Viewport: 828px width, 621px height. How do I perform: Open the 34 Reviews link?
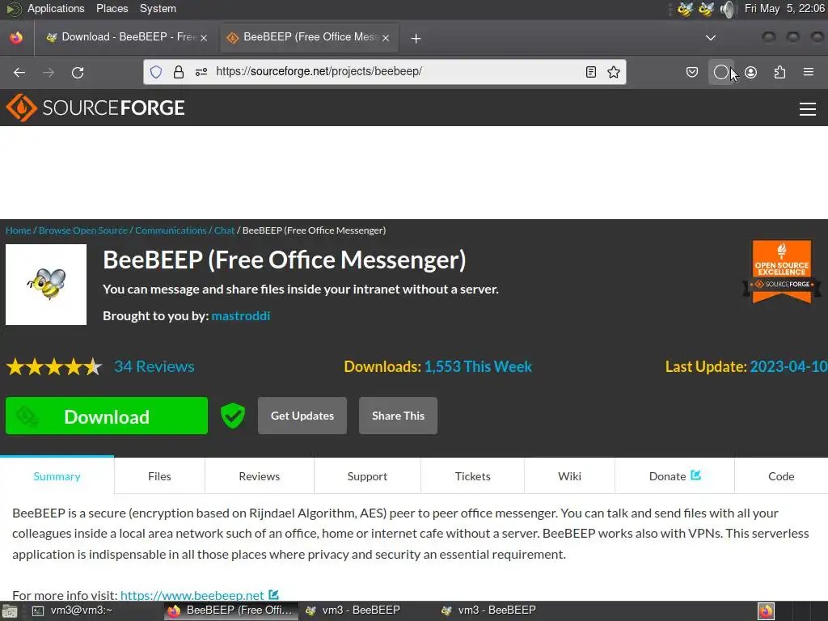pyautogui.click(x=154, y=366)
